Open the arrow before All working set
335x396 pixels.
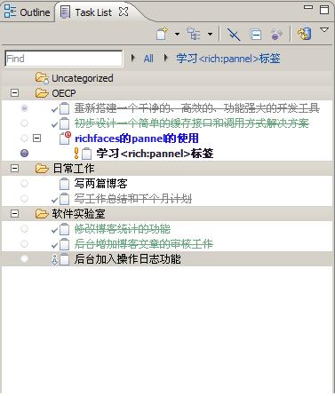pyautogui.click(x=133, y=58)
